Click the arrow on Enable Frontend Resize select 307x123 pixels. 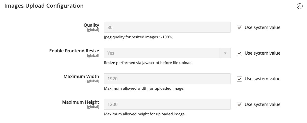click(225, 53)
